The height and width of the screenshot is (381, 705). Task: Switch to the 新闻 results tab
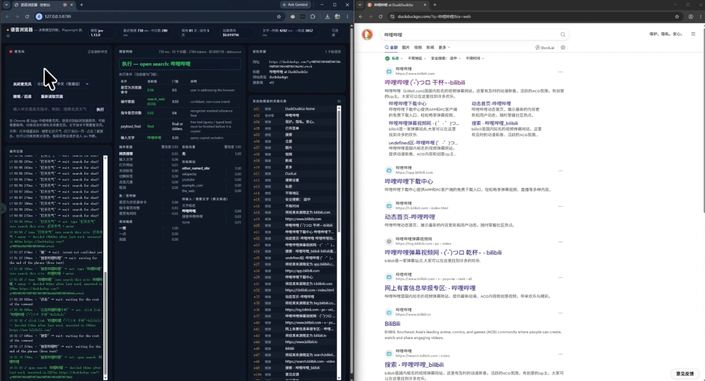[x=430, y=47]
